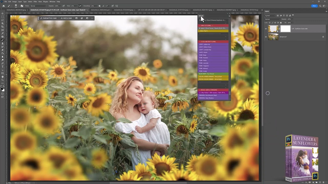
Task: Open the Image menu
Action: point(15,2)
